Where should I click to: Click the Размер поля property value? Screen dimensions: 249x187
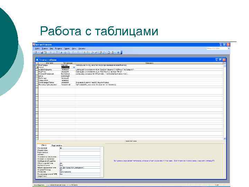80,148
